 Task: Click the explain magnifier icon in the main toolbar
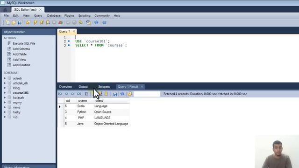coord(48,22)
